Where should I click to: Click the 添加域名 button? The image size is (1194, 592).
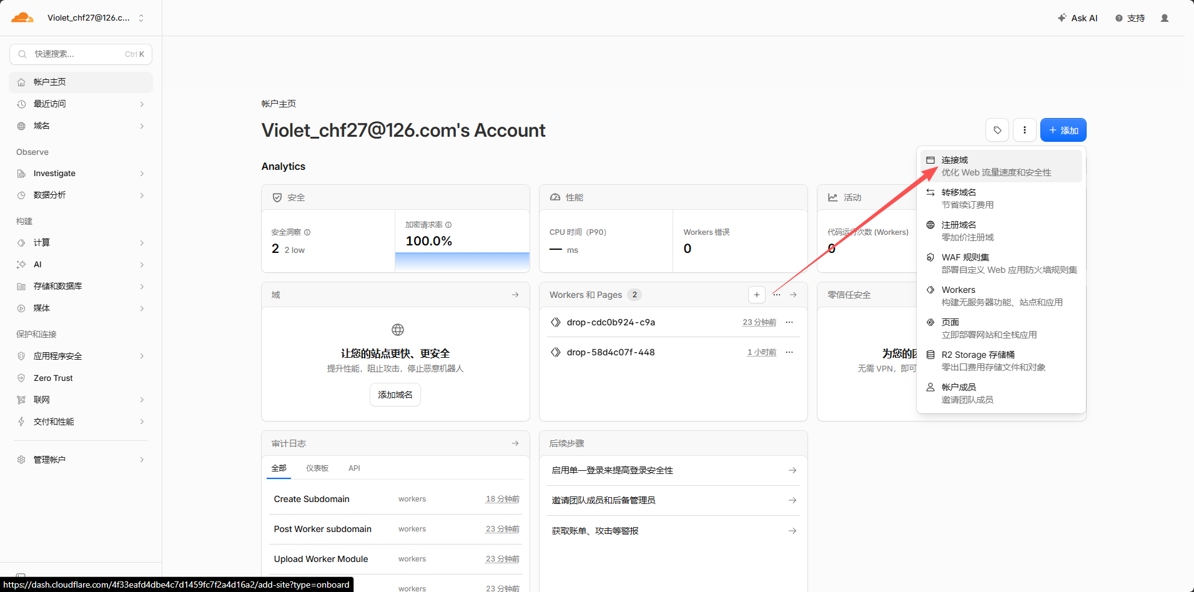point(395,395)
